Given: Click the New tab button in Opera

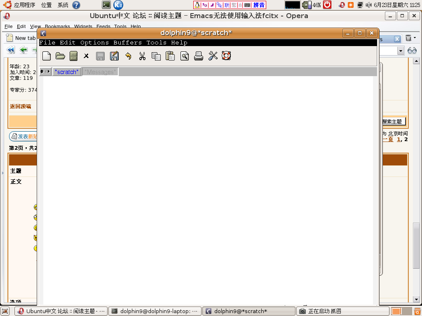Looking at the screenshot, I should pyautogui.click(x=21, y=38).
